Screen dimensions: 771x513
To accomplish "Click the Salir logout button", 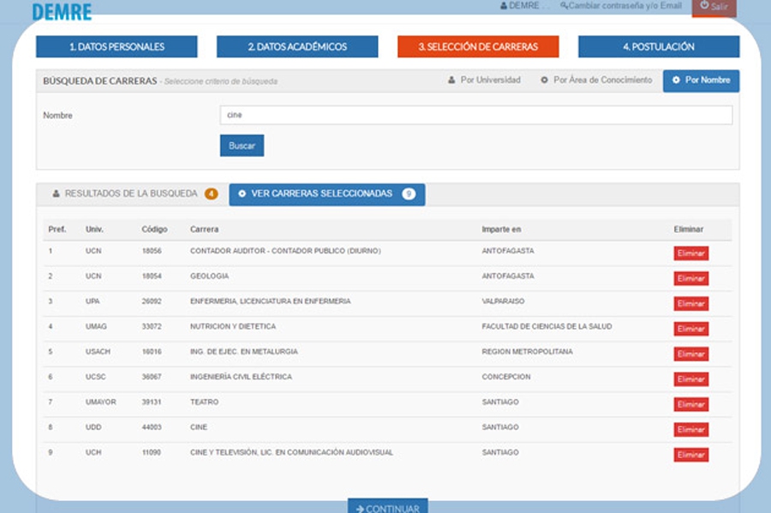I will pos(714,7).
